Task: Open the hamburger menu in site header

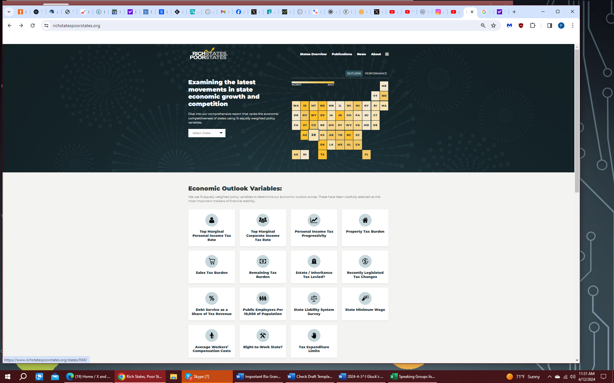Action: [387, 54]
